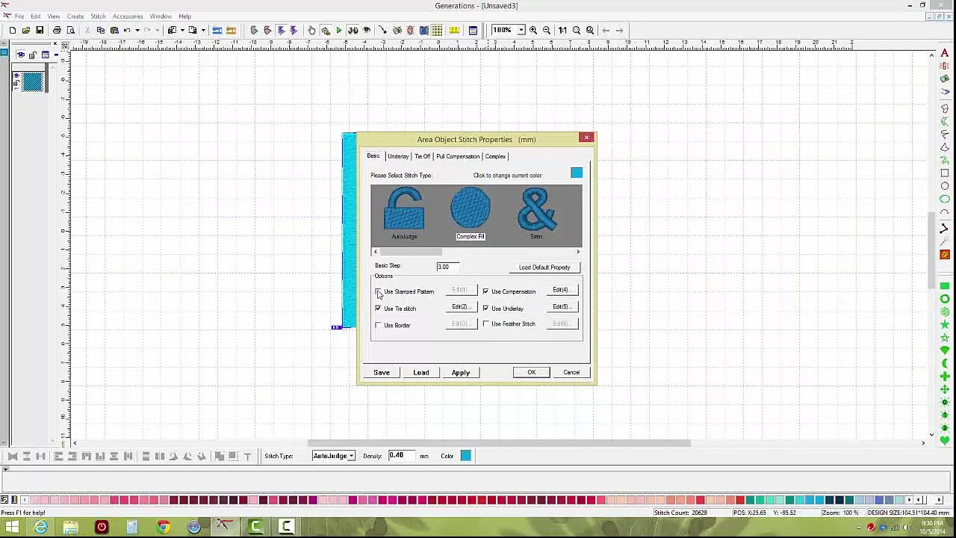
Task: Select the green plus cross shape tool
Action: [945, 377]
